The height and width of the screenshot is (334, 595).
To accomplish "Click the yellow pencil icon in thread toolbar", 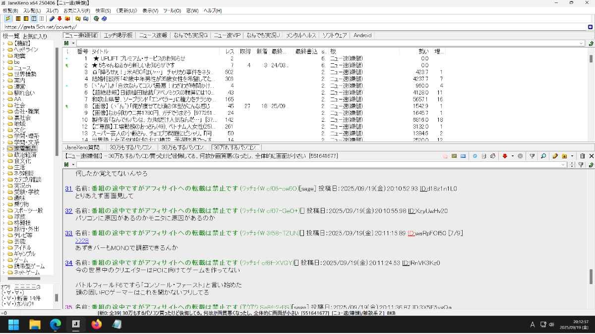I will pos(555,156).
